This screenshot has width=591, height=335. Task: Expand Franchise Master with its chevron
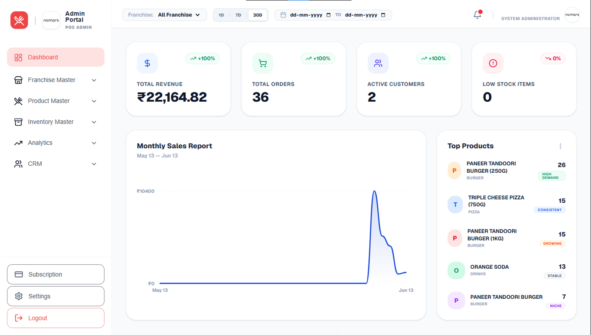pos(94,80)
